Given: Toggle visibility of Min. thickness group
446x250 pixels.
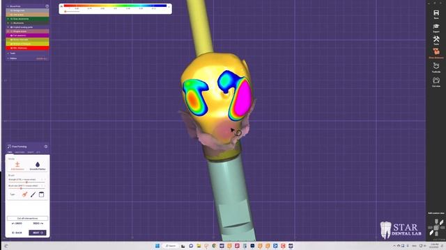Looking at the screenshot, I should 11,48.
